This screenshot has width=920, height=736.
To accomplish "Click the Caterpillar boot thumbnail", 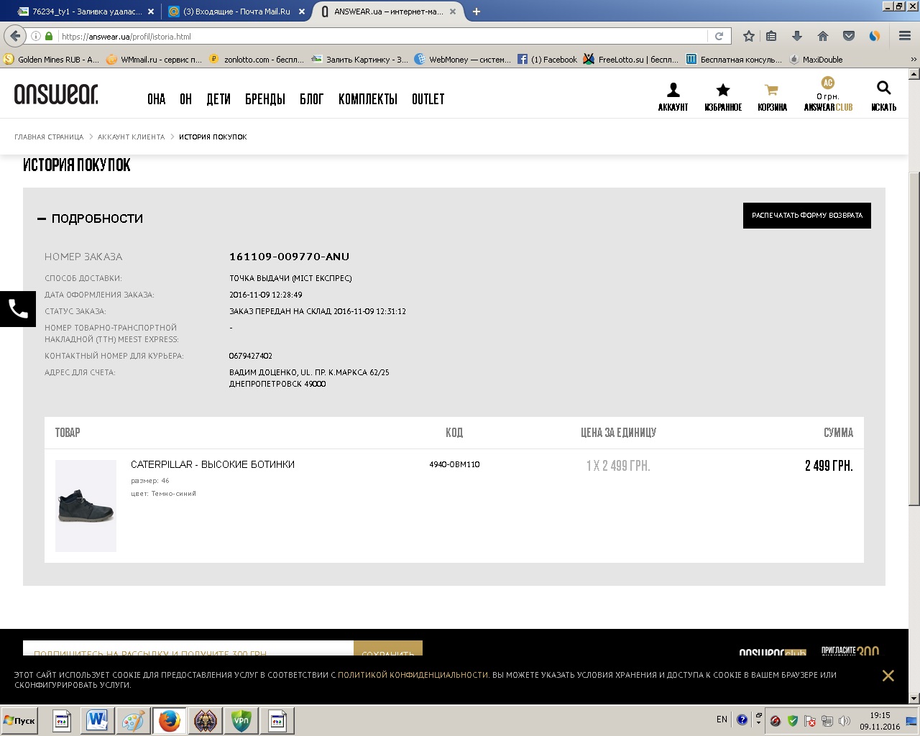I will (86, 506).
